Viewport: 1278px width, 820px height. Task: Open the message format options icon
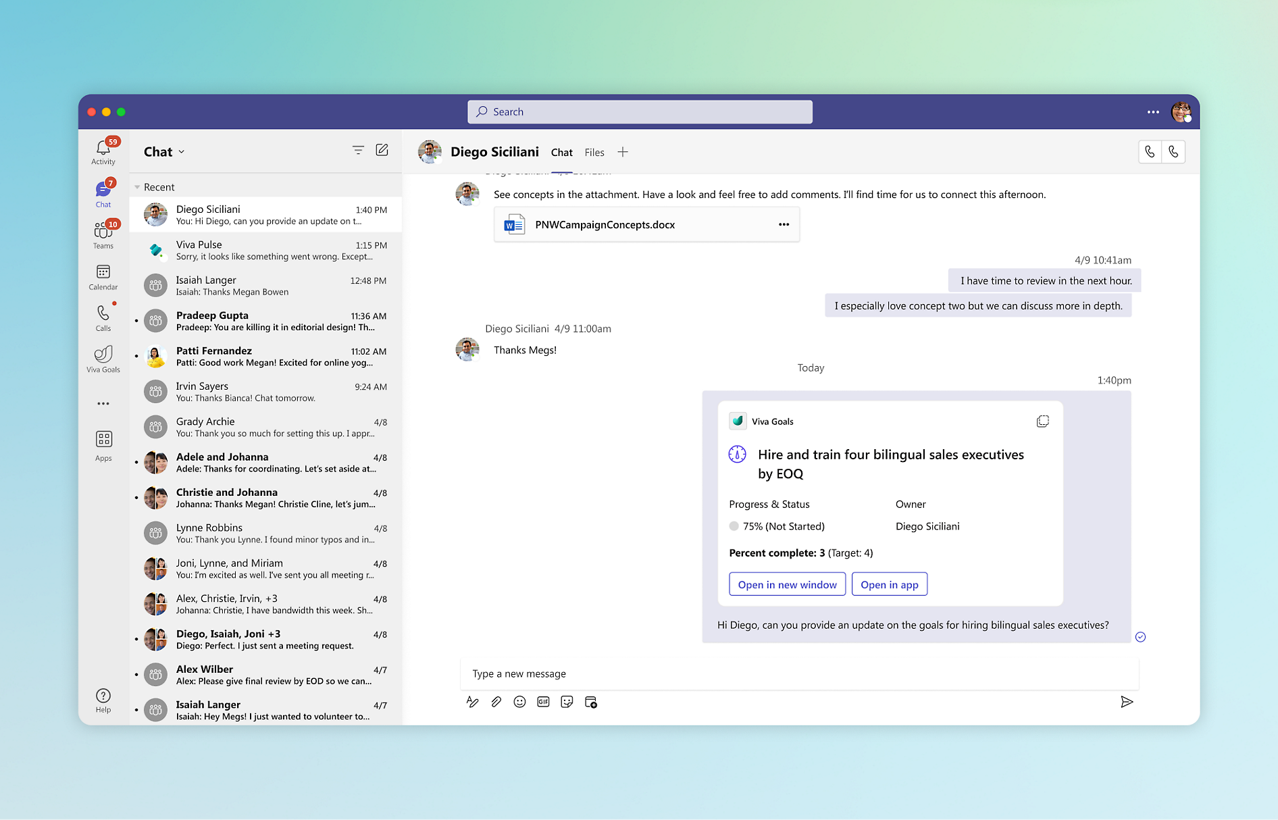coord(472,702)
